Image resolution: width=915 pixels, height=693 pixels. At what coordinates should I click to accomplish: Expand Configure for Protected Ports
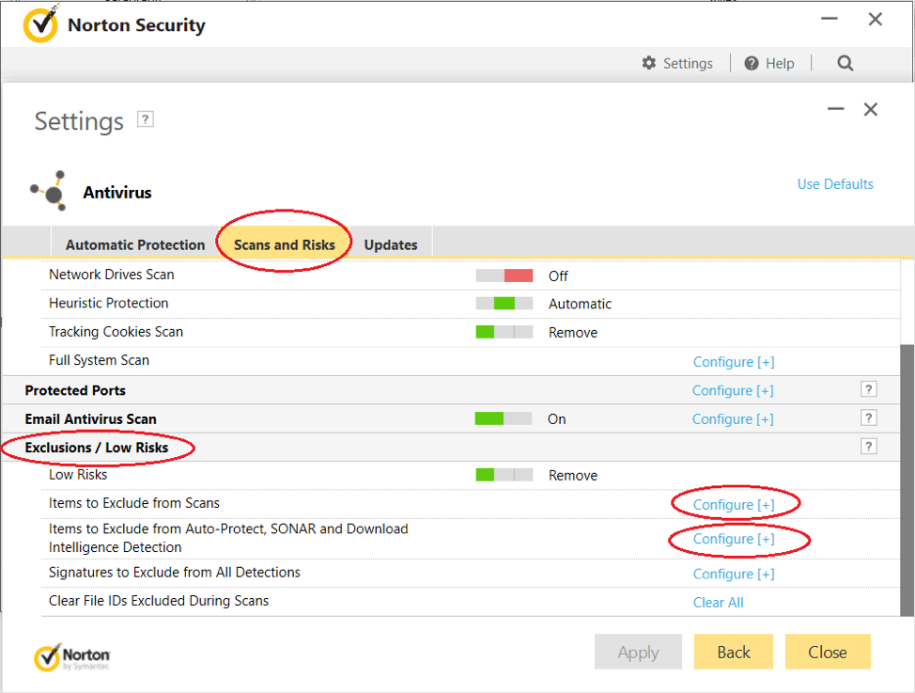[x=733, y=390]
